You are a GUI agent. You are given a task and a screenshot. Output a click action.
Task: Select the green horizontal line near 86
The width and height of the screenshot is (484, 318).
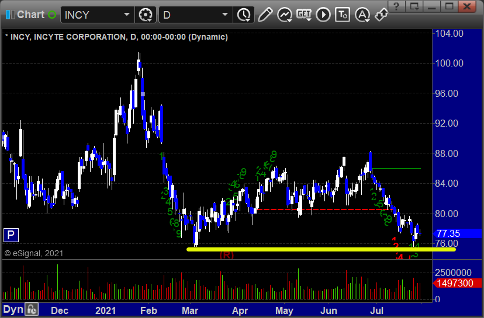(x=397, y=169)
